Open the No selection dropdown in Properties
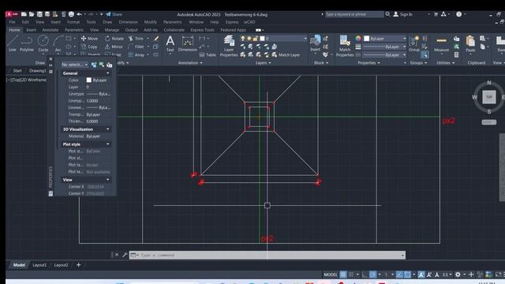505x284 pixels. tap(75, 65)
